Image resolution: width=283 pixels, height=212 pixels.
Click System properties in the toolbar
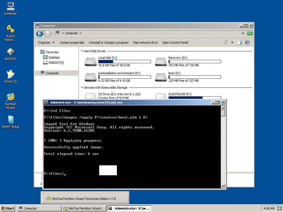point(72,43)
